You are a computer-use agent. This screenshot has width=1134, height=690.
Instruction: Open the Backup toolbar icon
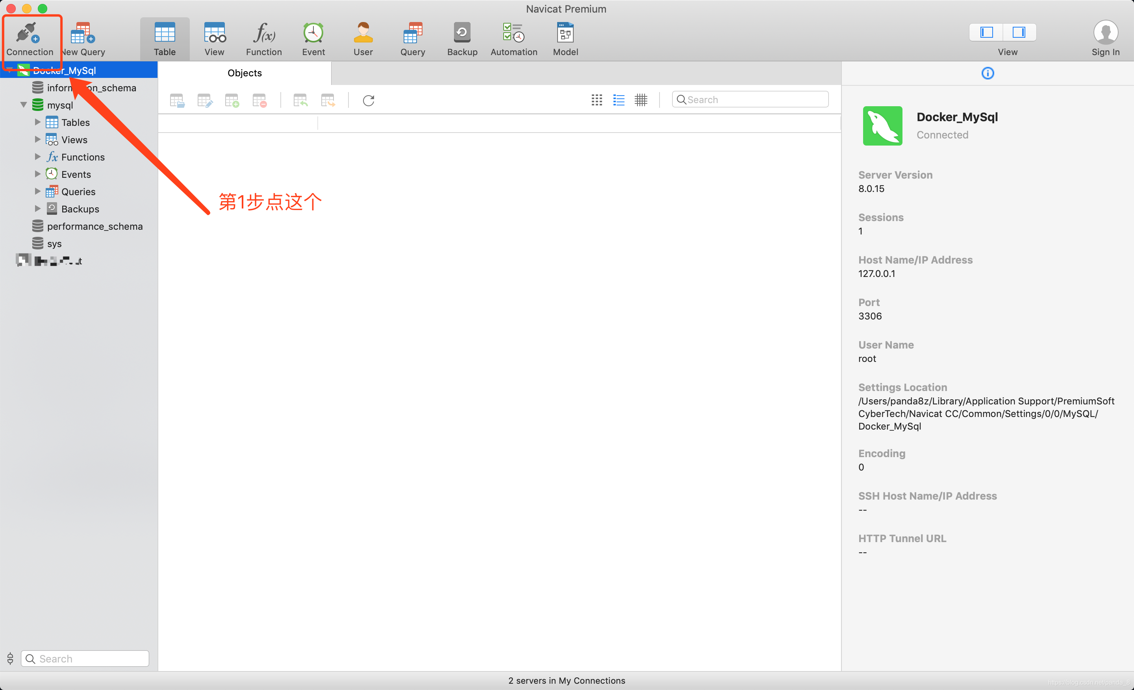(x=462, y=33)
